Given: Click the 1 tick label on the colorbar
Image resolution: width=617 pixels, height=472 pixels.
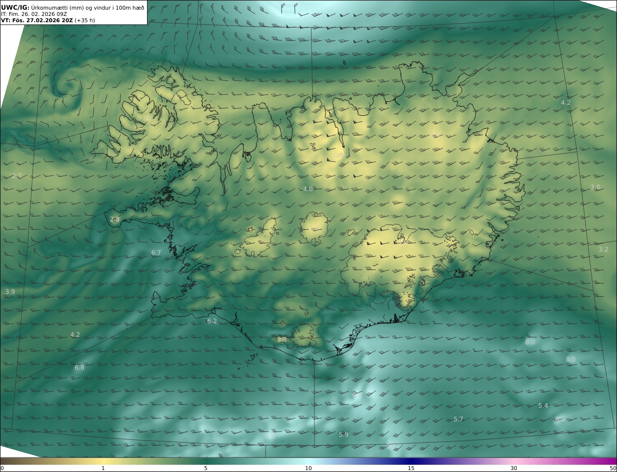Looking at the screenshot, I should (x=103, y=468).
